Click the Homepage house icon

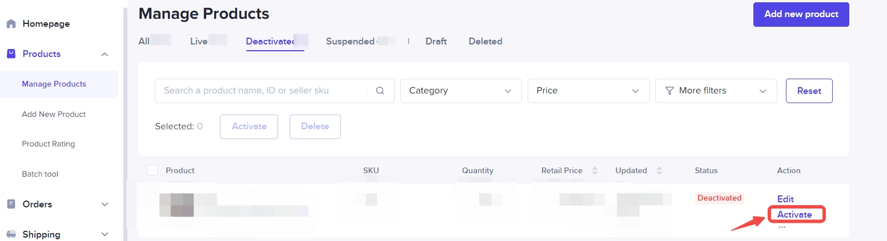pyautogui.click(x=11, y=24)
